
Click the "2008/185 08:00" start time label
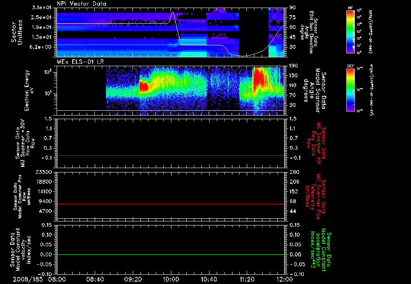coord(39,279)
